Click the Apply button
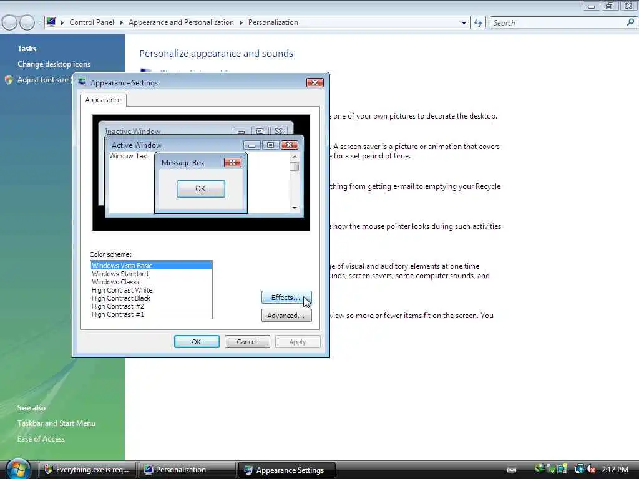Image resolution: width=639 pixels, height=479 pixels. coord(298,341)
